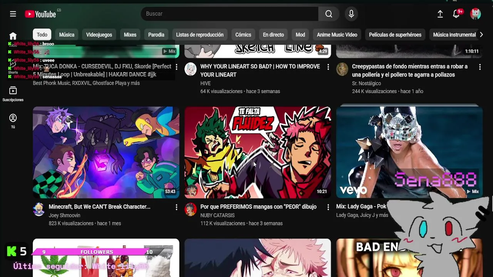Viewport: 493px width, 277px height.
Task: Select the Mixes filter chip
Action: pos(130,35)
